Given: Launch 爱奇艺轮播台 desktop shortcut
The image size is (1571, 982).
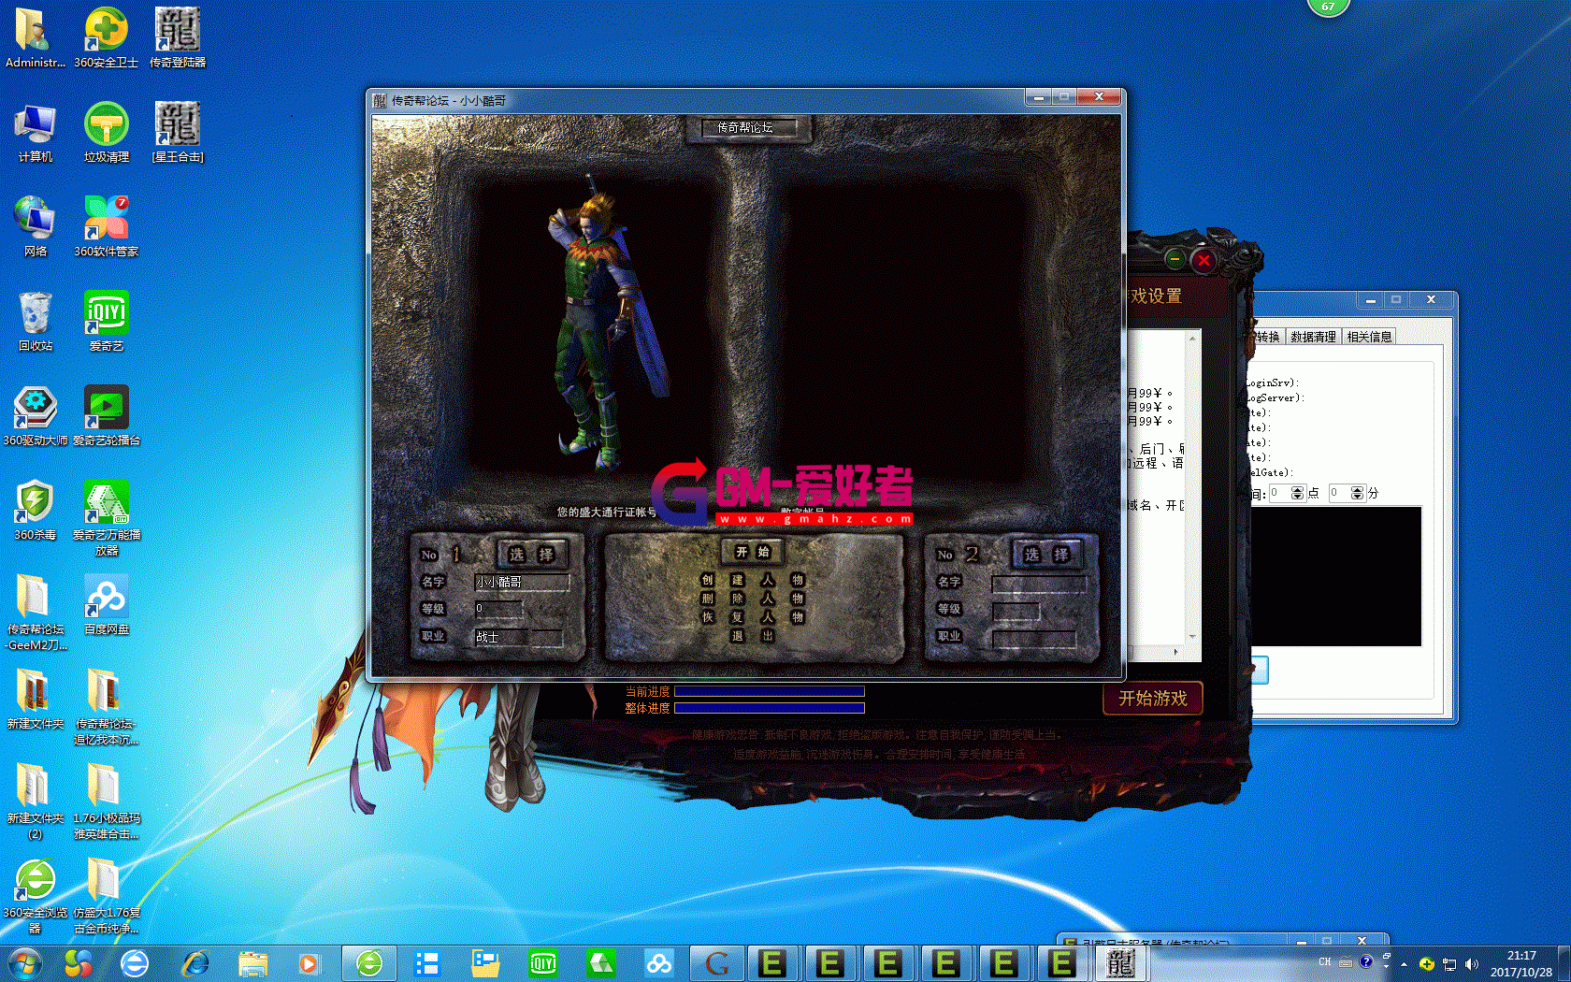Looking at the screenshot, I should pos(106,415).
